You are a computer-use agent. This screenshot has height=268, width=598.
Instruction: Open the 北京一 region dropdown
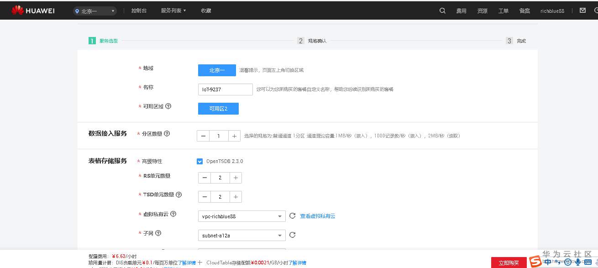[x=95, y=10]
